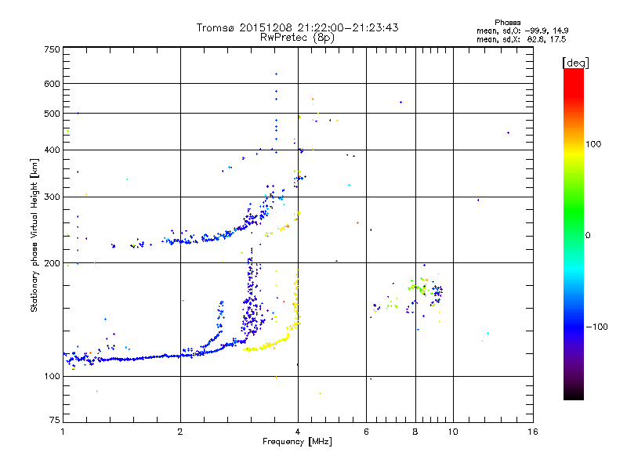Click the x-axis tick label '4'
This screenshot has width=627, height=470.
(x=298, y=432)
